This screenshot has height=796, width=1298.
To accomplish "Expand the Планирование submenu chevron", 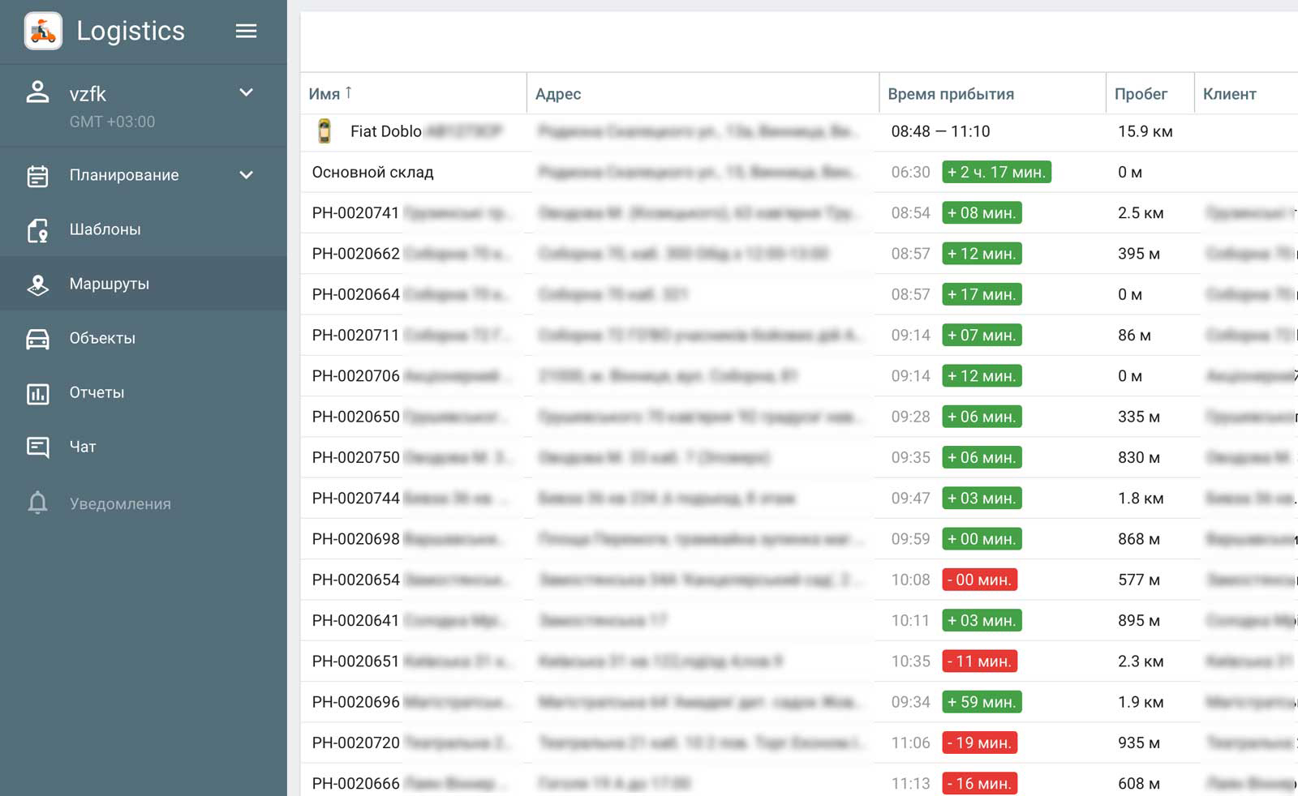I will point(246,175).
